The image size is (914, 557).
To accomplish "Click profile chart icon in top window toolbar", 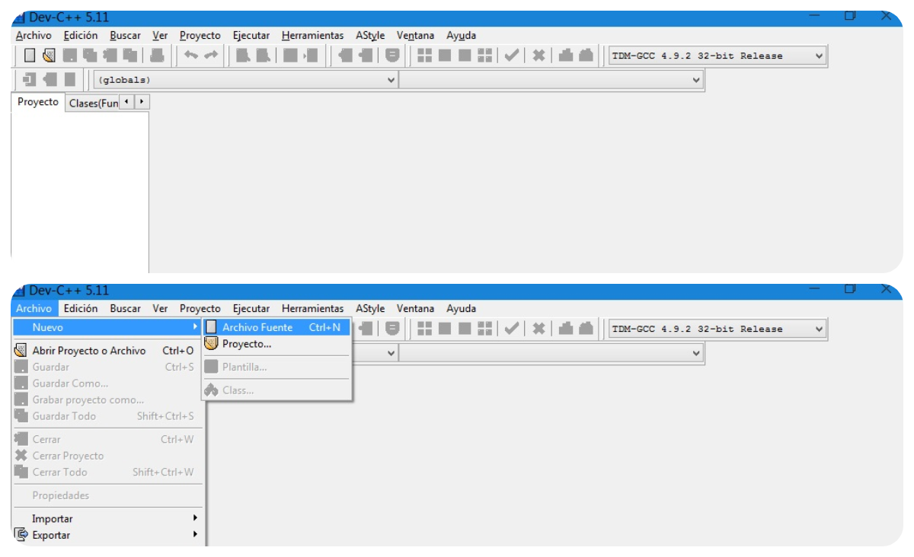I will pyautogui.click(x=565, y=56).
